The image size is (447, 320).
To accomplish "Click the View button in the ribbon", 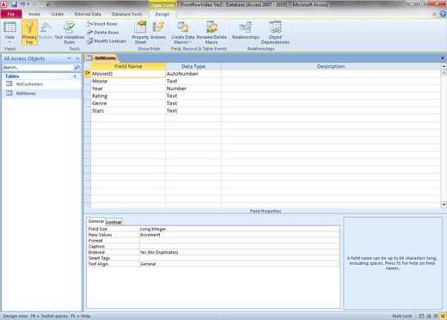I will [9, 32].
